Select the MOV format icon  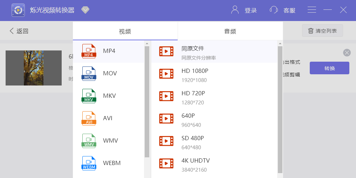point(89,74)
